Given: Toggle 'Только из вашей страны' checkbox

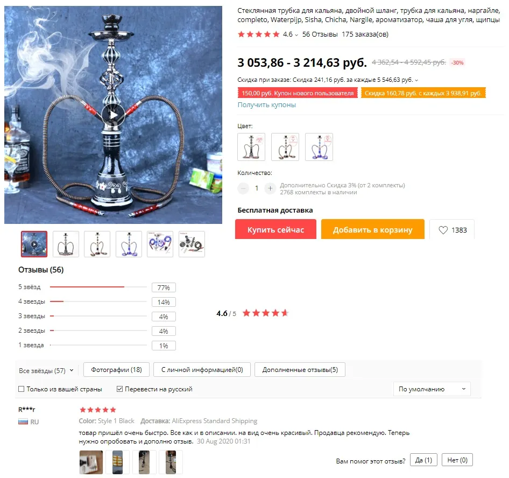Looking at the screenshot, I should tap(22, 389).
